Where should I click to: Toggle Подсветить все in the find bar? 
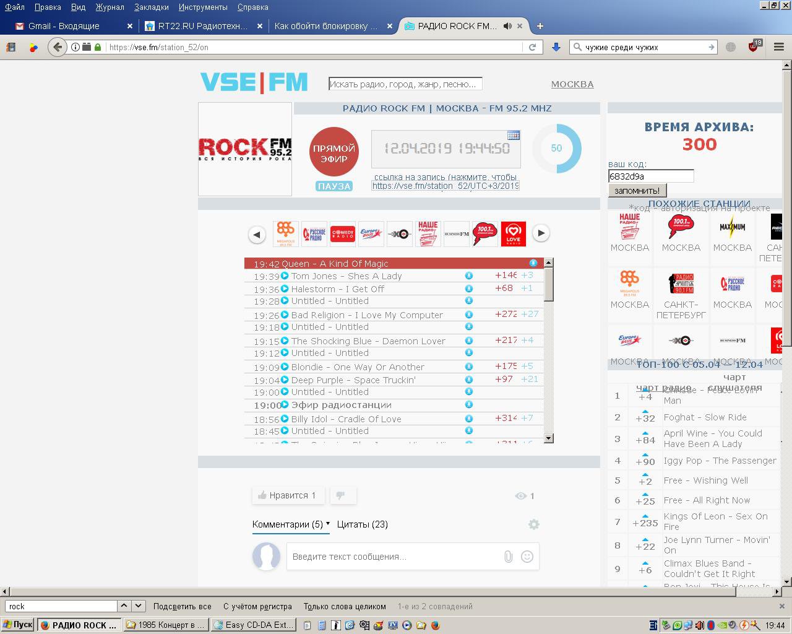click(183, 607)
